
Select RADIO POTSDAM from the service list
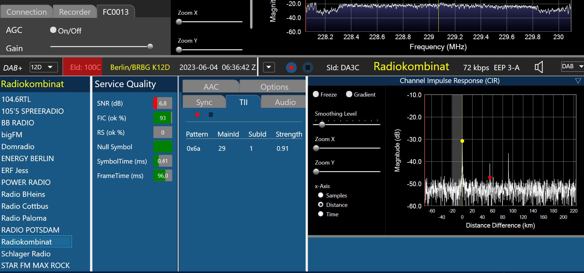30,230
